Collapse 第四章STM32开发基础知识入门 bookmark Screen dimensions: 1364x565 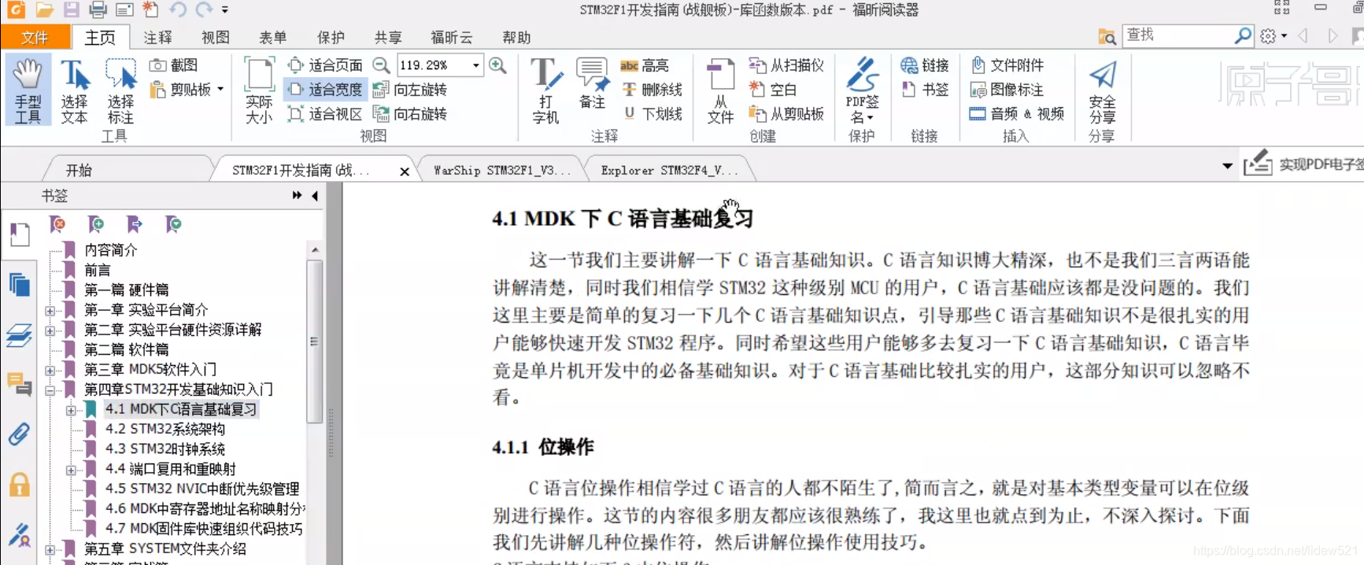[50, 390]
